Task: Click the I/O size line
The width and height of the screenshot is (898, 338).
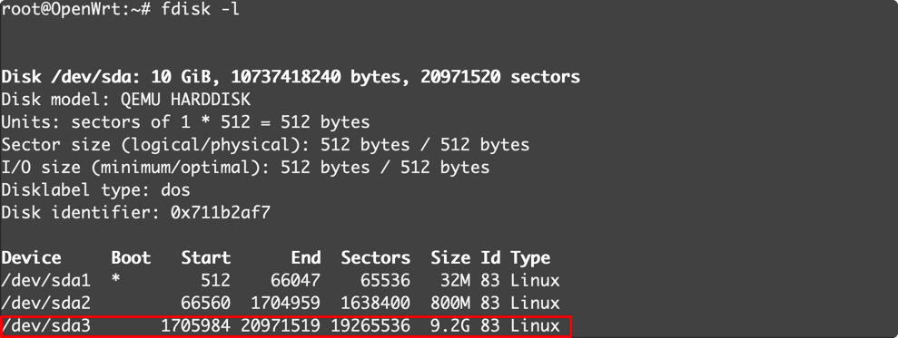Action: [245, 168]
